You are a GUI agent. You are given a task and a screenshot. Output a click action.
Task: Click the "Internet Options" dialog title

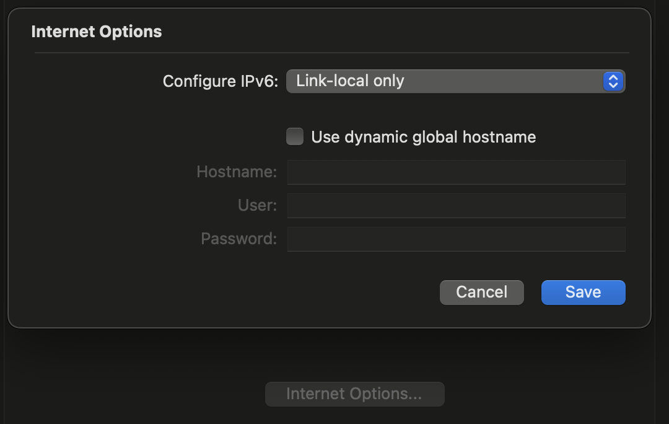point(97,32)
